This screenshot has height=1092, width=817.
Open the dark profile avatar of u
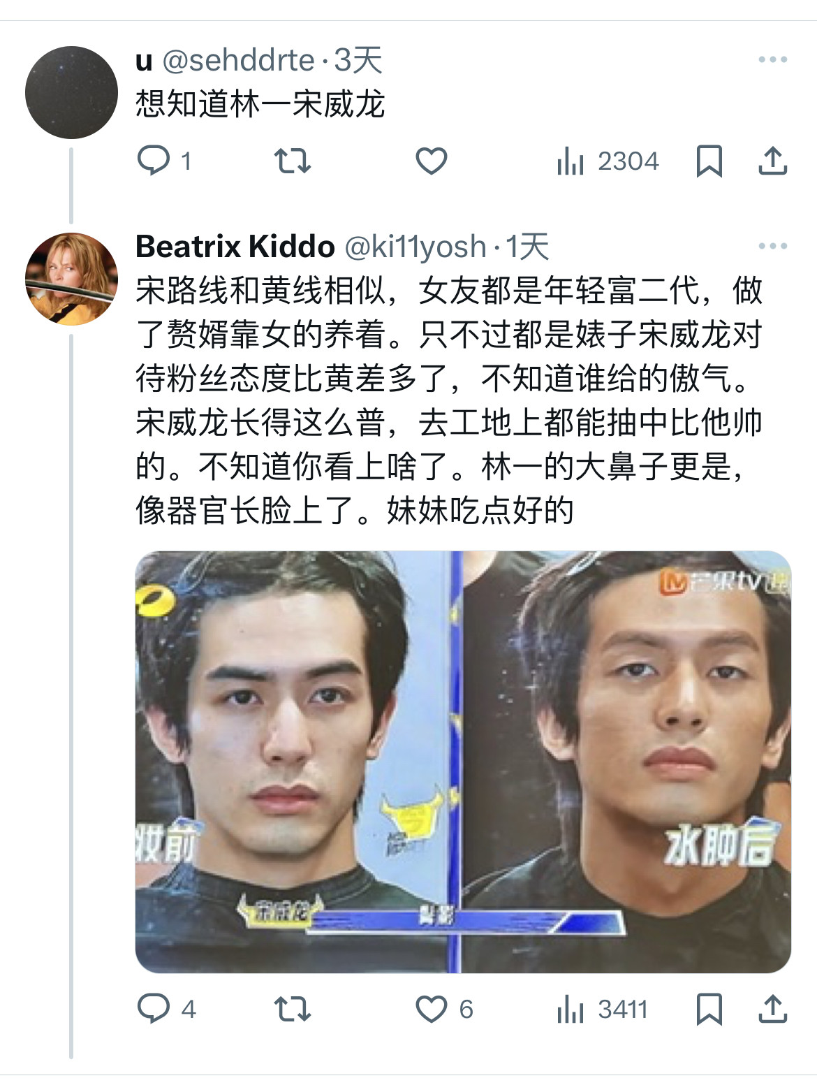[x=71, y=92]
